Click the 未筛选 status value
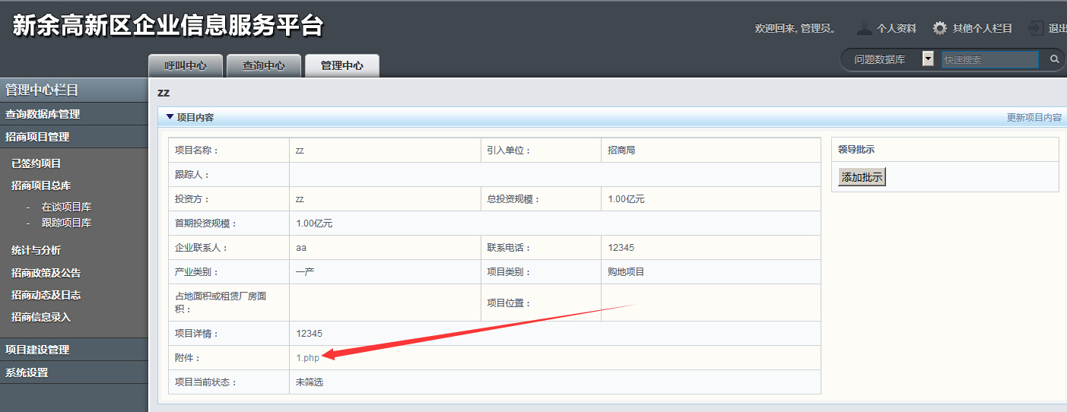 coord(310,382)
